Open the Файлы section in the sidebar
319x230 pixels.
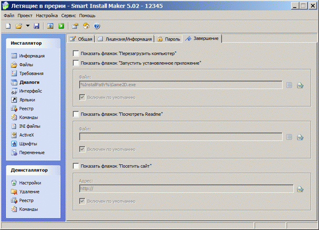(x=27, y=65)
